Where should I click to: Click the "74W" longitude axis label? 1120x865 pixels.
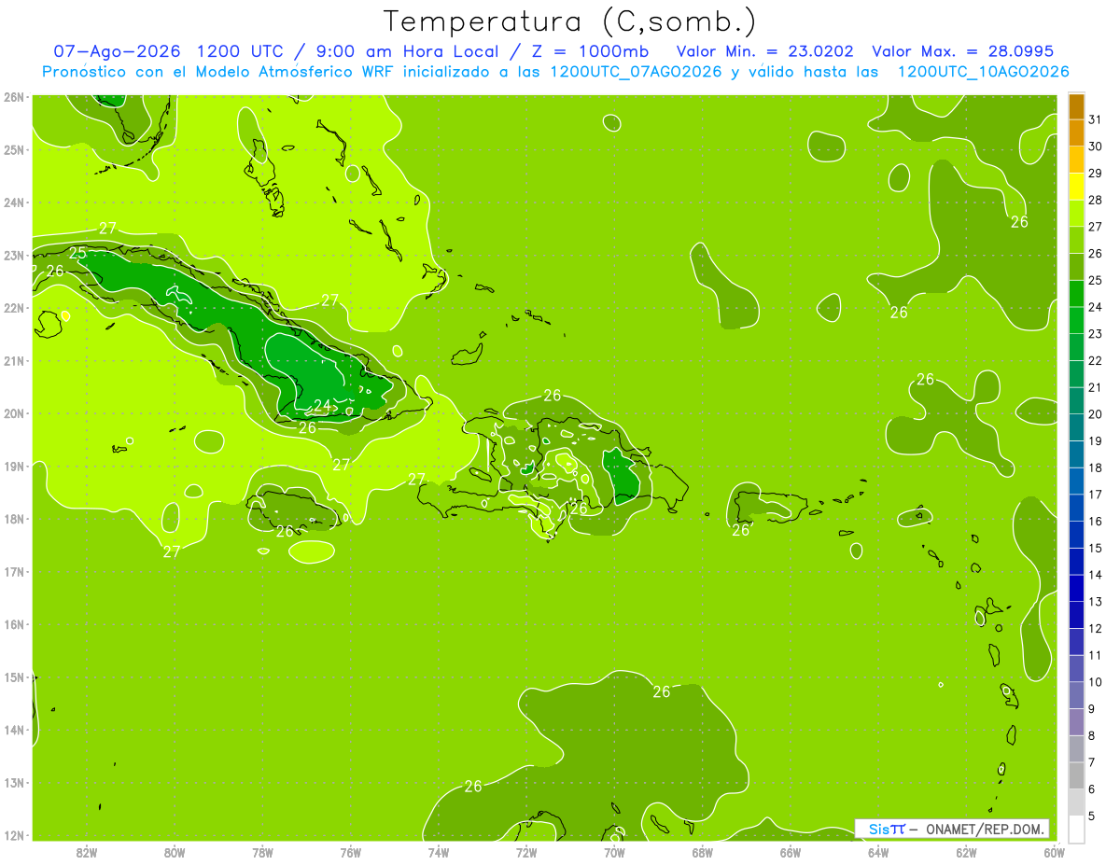(x=439, y=851)
